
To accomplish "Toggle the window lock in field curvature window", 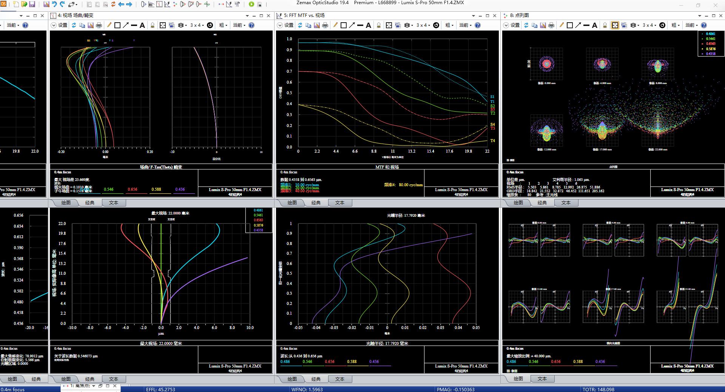I will point(153,25).
